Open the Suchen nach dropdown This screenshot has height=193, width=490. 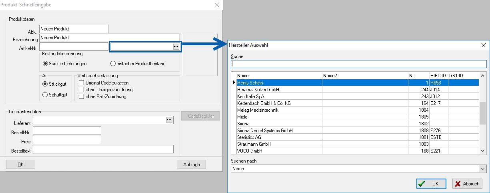point(483,169)
